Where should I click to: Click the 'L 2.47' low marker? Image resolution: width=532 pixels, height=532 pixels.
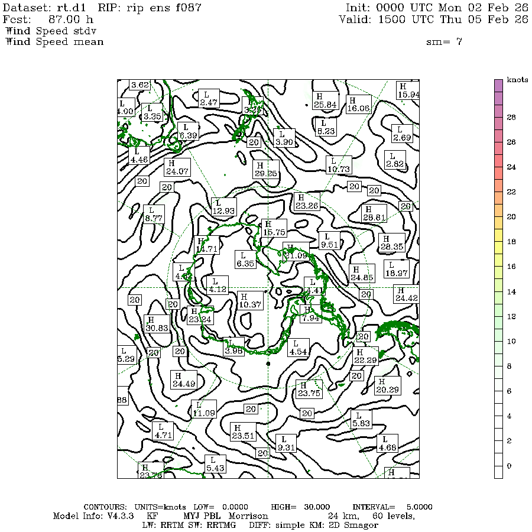click(209, 98)
